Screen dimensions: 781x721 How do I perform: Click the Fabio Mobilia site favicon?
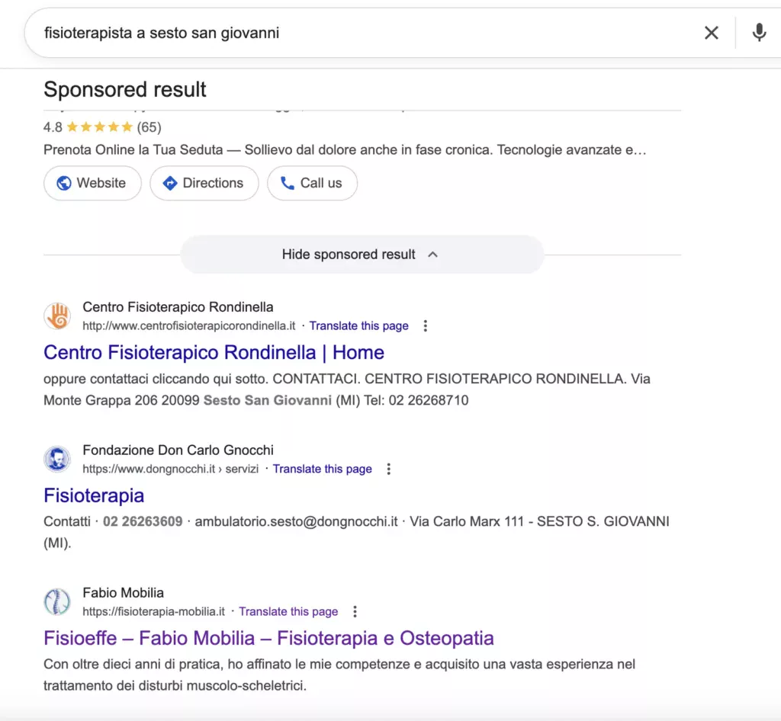(57, 602)
